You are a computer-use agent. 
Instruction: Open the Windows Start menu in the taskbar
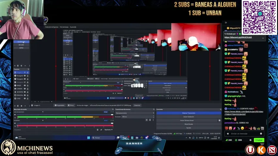pos(89,137)
